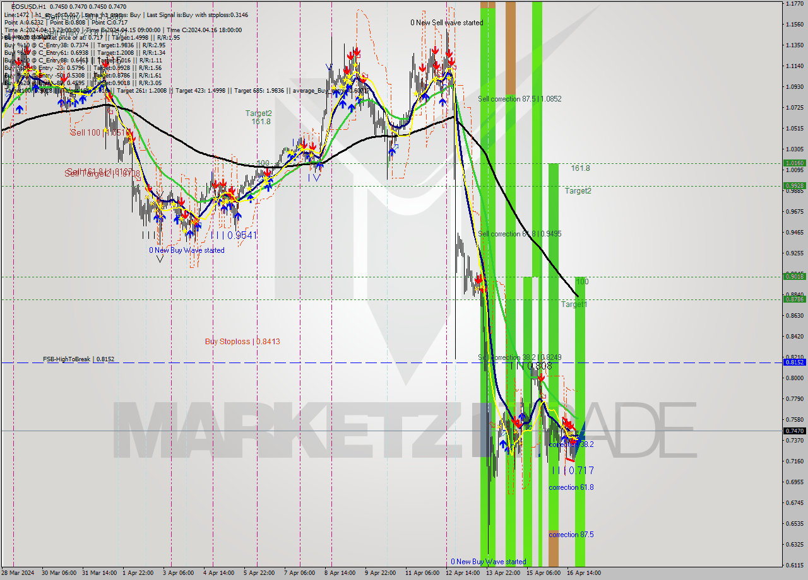Click the 'FSB-HighToBreak | 0.8152' line label
Image resolution: width=808 pixels, height=580 pixels.
coord(79,359)
